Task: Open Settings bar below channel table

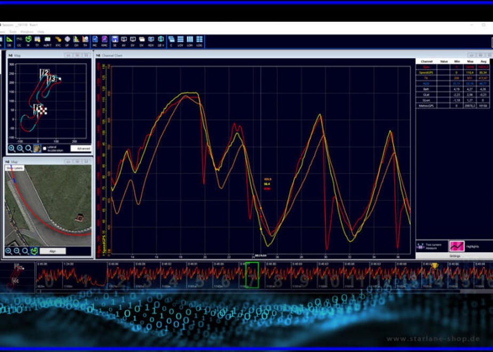Action: 455,256
